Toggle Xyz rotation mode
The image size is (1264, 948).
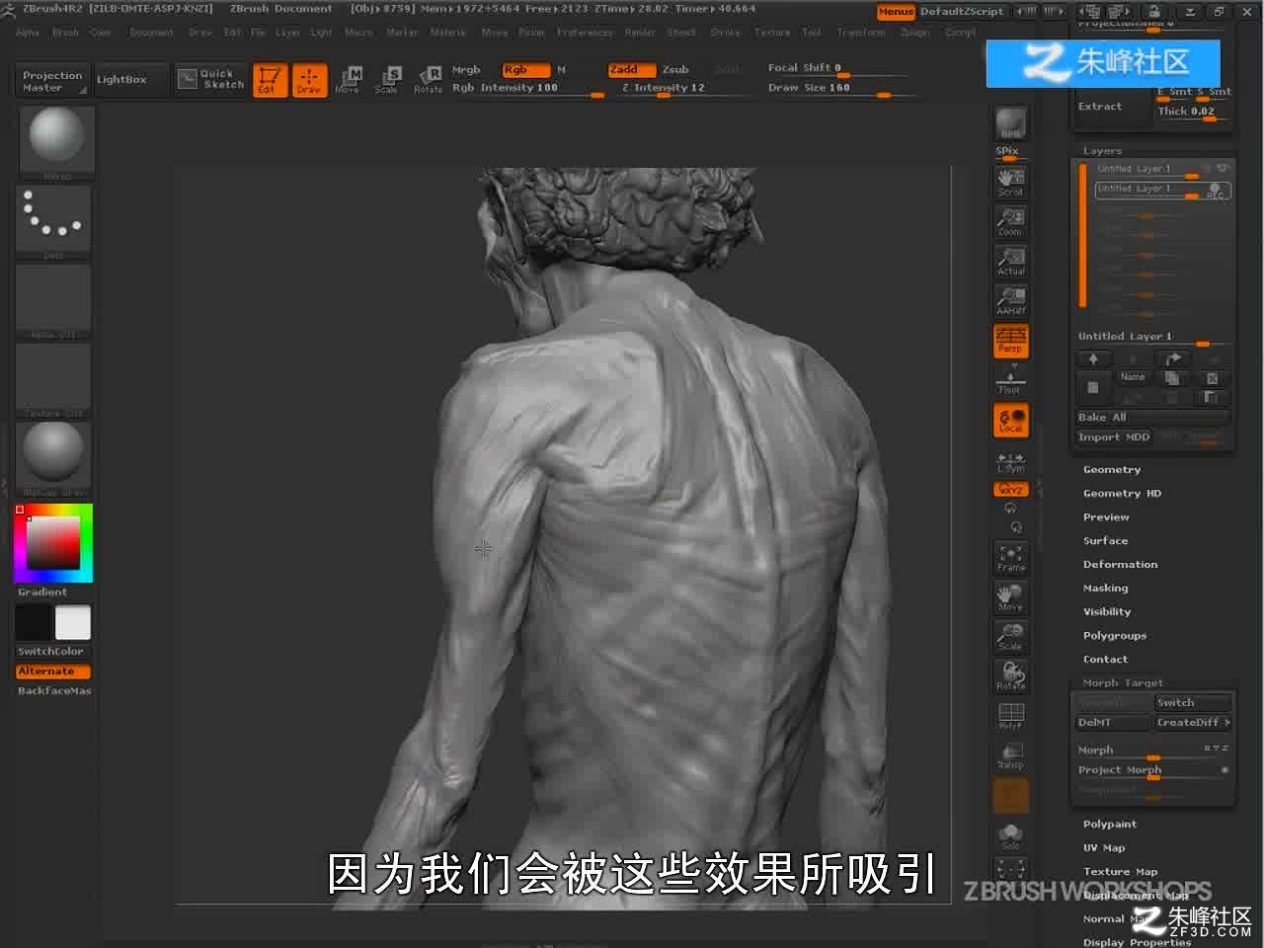click(1010, 489)
